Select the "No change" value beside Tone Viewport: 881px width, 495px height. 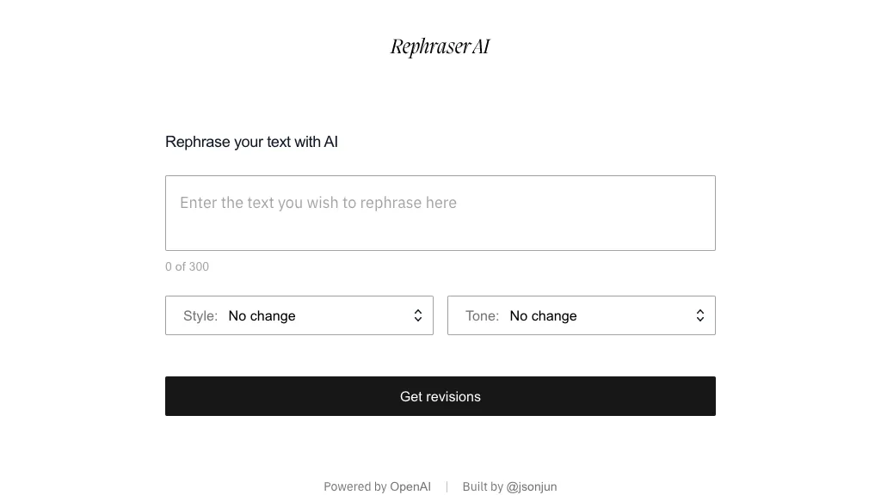click(x=543, y=316)
